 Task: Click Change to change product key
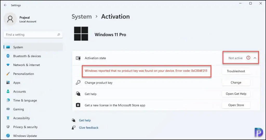pos(236,83)
